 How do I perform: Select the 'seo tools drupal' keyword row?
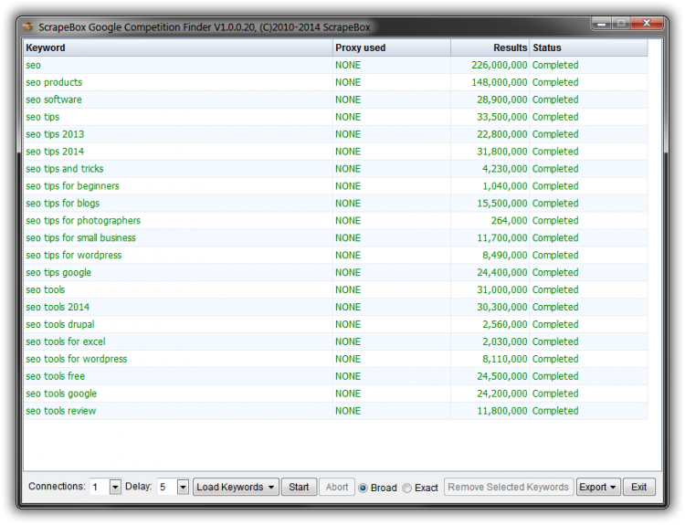click(x=335, y=324)
